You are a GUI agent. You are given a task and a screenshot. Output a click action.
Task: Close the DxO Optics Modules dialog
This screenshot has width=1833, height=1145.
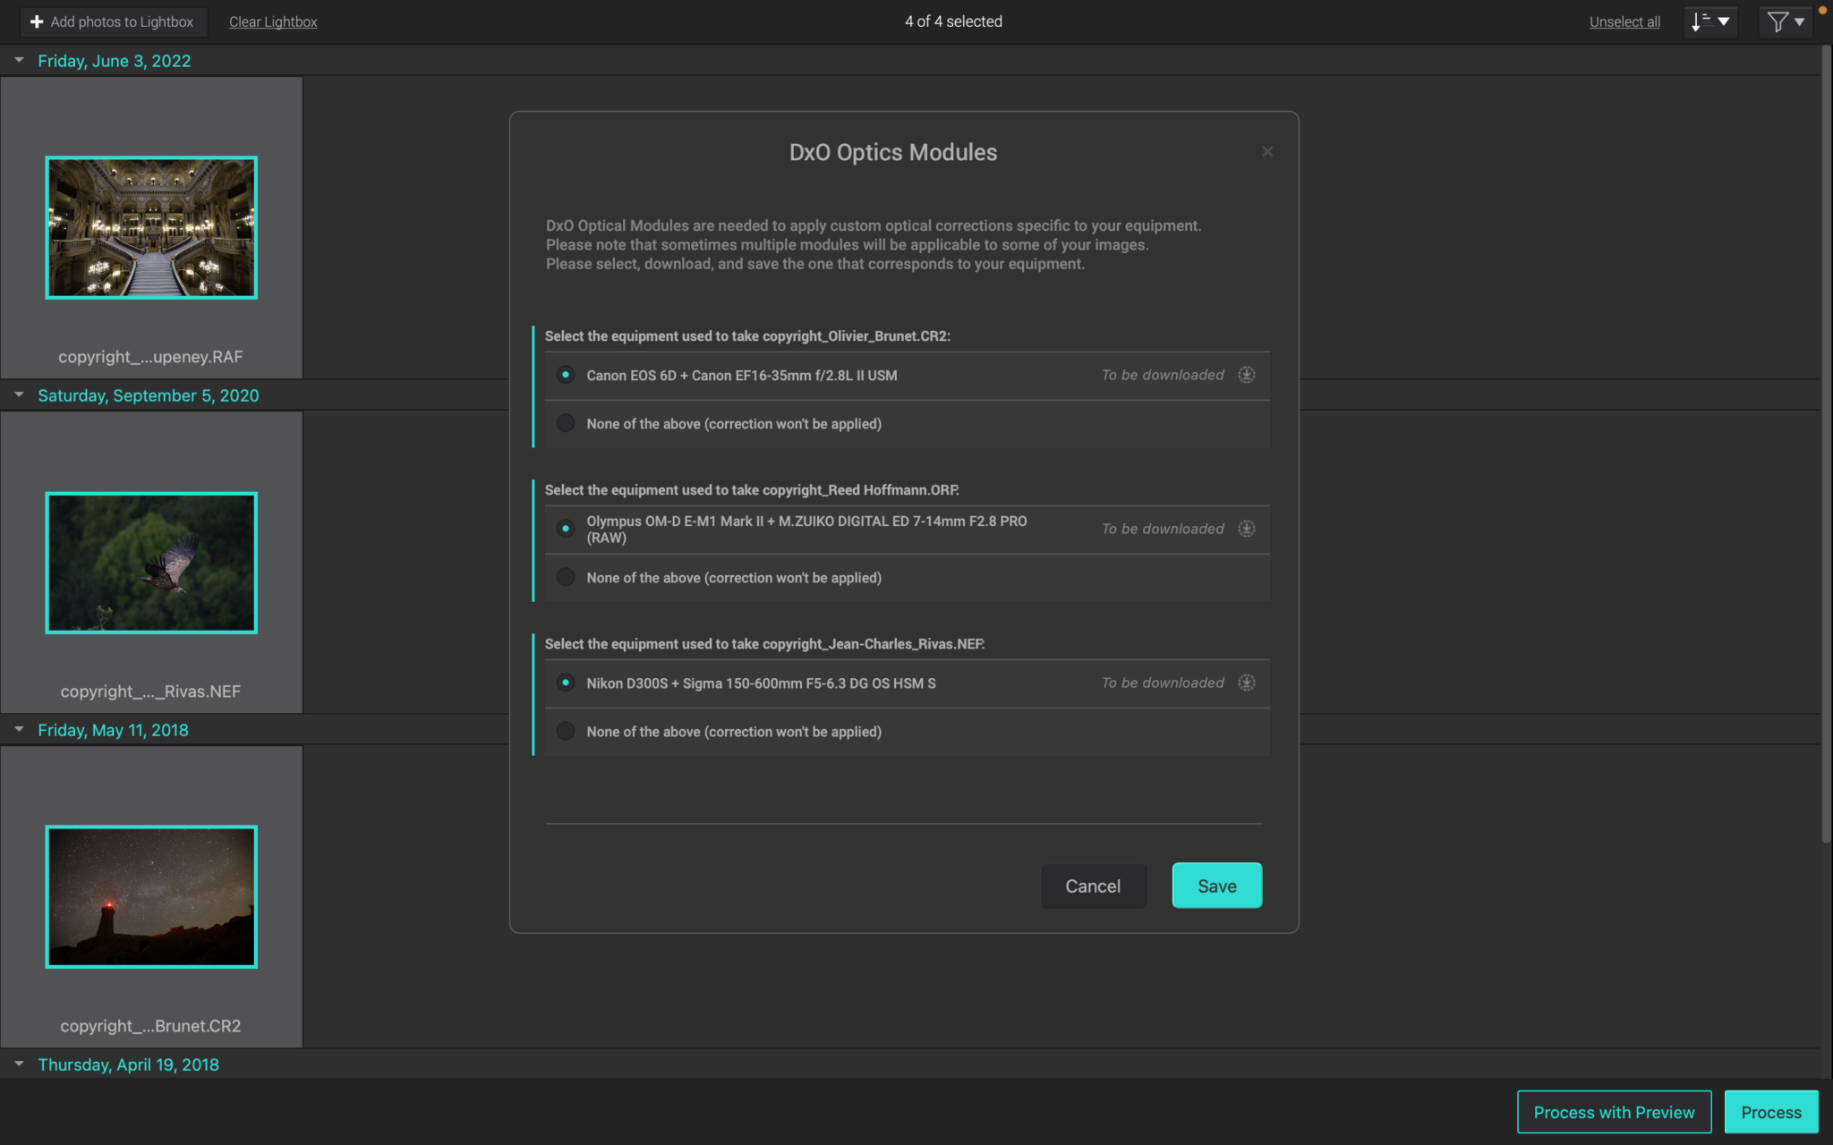[1267, 152]
